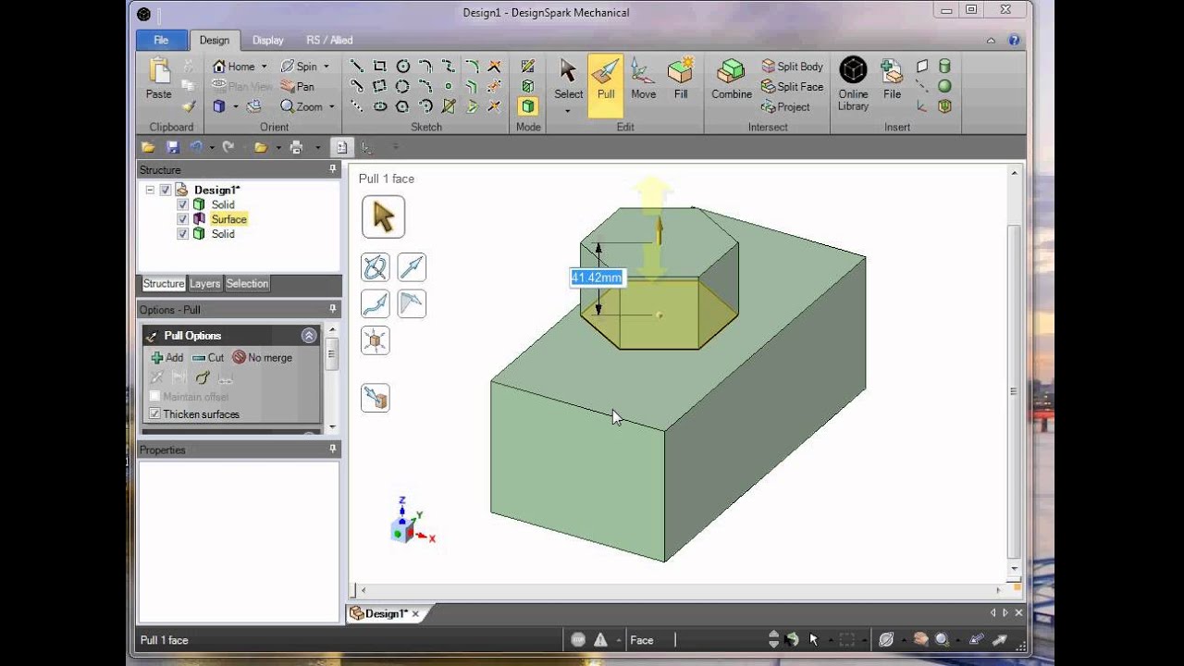The width and height of the screenshot is (1184, 666).
Task: Toggle checkbox of the first Solid item
Action: 182,204
